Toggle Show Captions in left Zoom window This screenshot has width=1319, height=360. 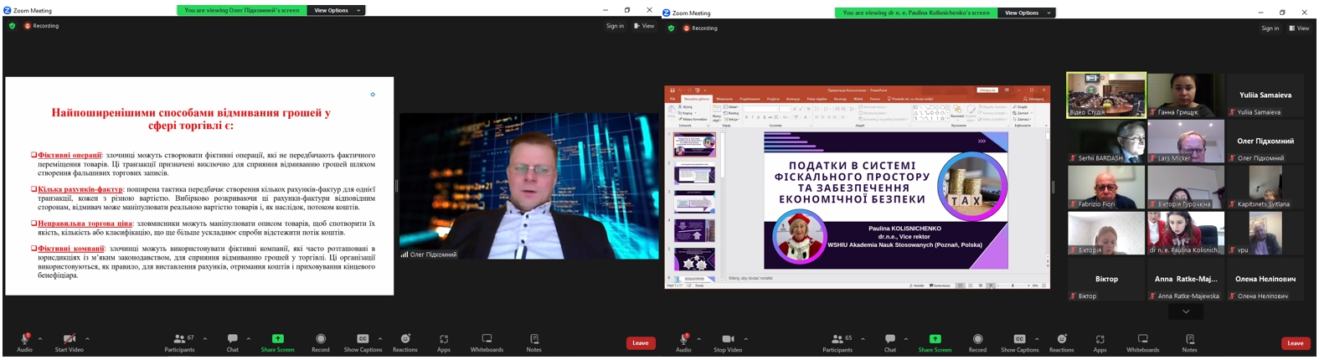tap(363, 342)
